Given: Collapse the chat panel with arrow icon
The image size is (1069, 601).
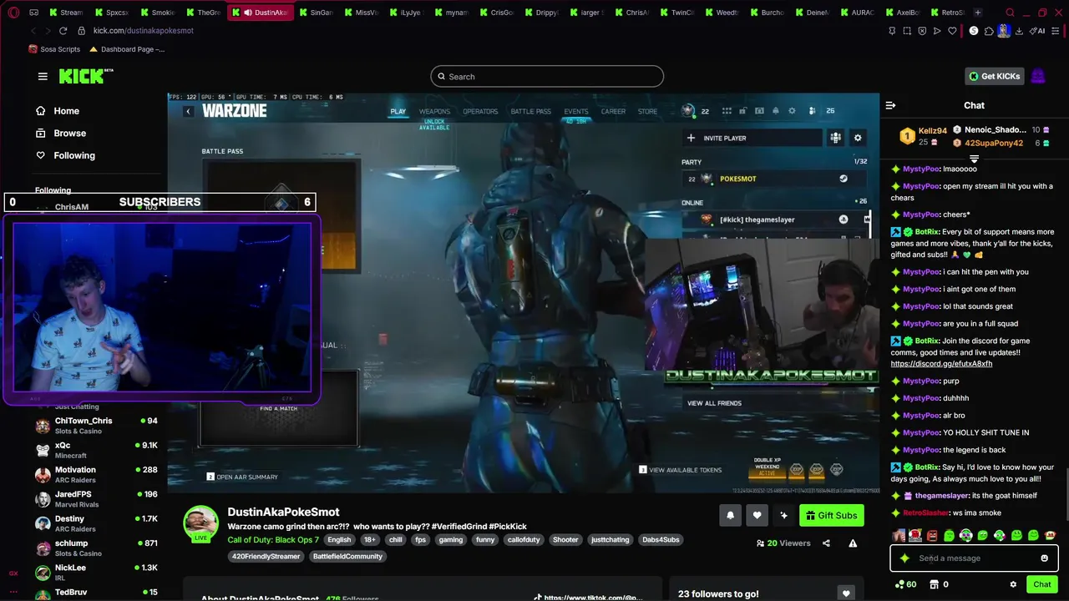Looking at the screenshot, I should point(890,105).
